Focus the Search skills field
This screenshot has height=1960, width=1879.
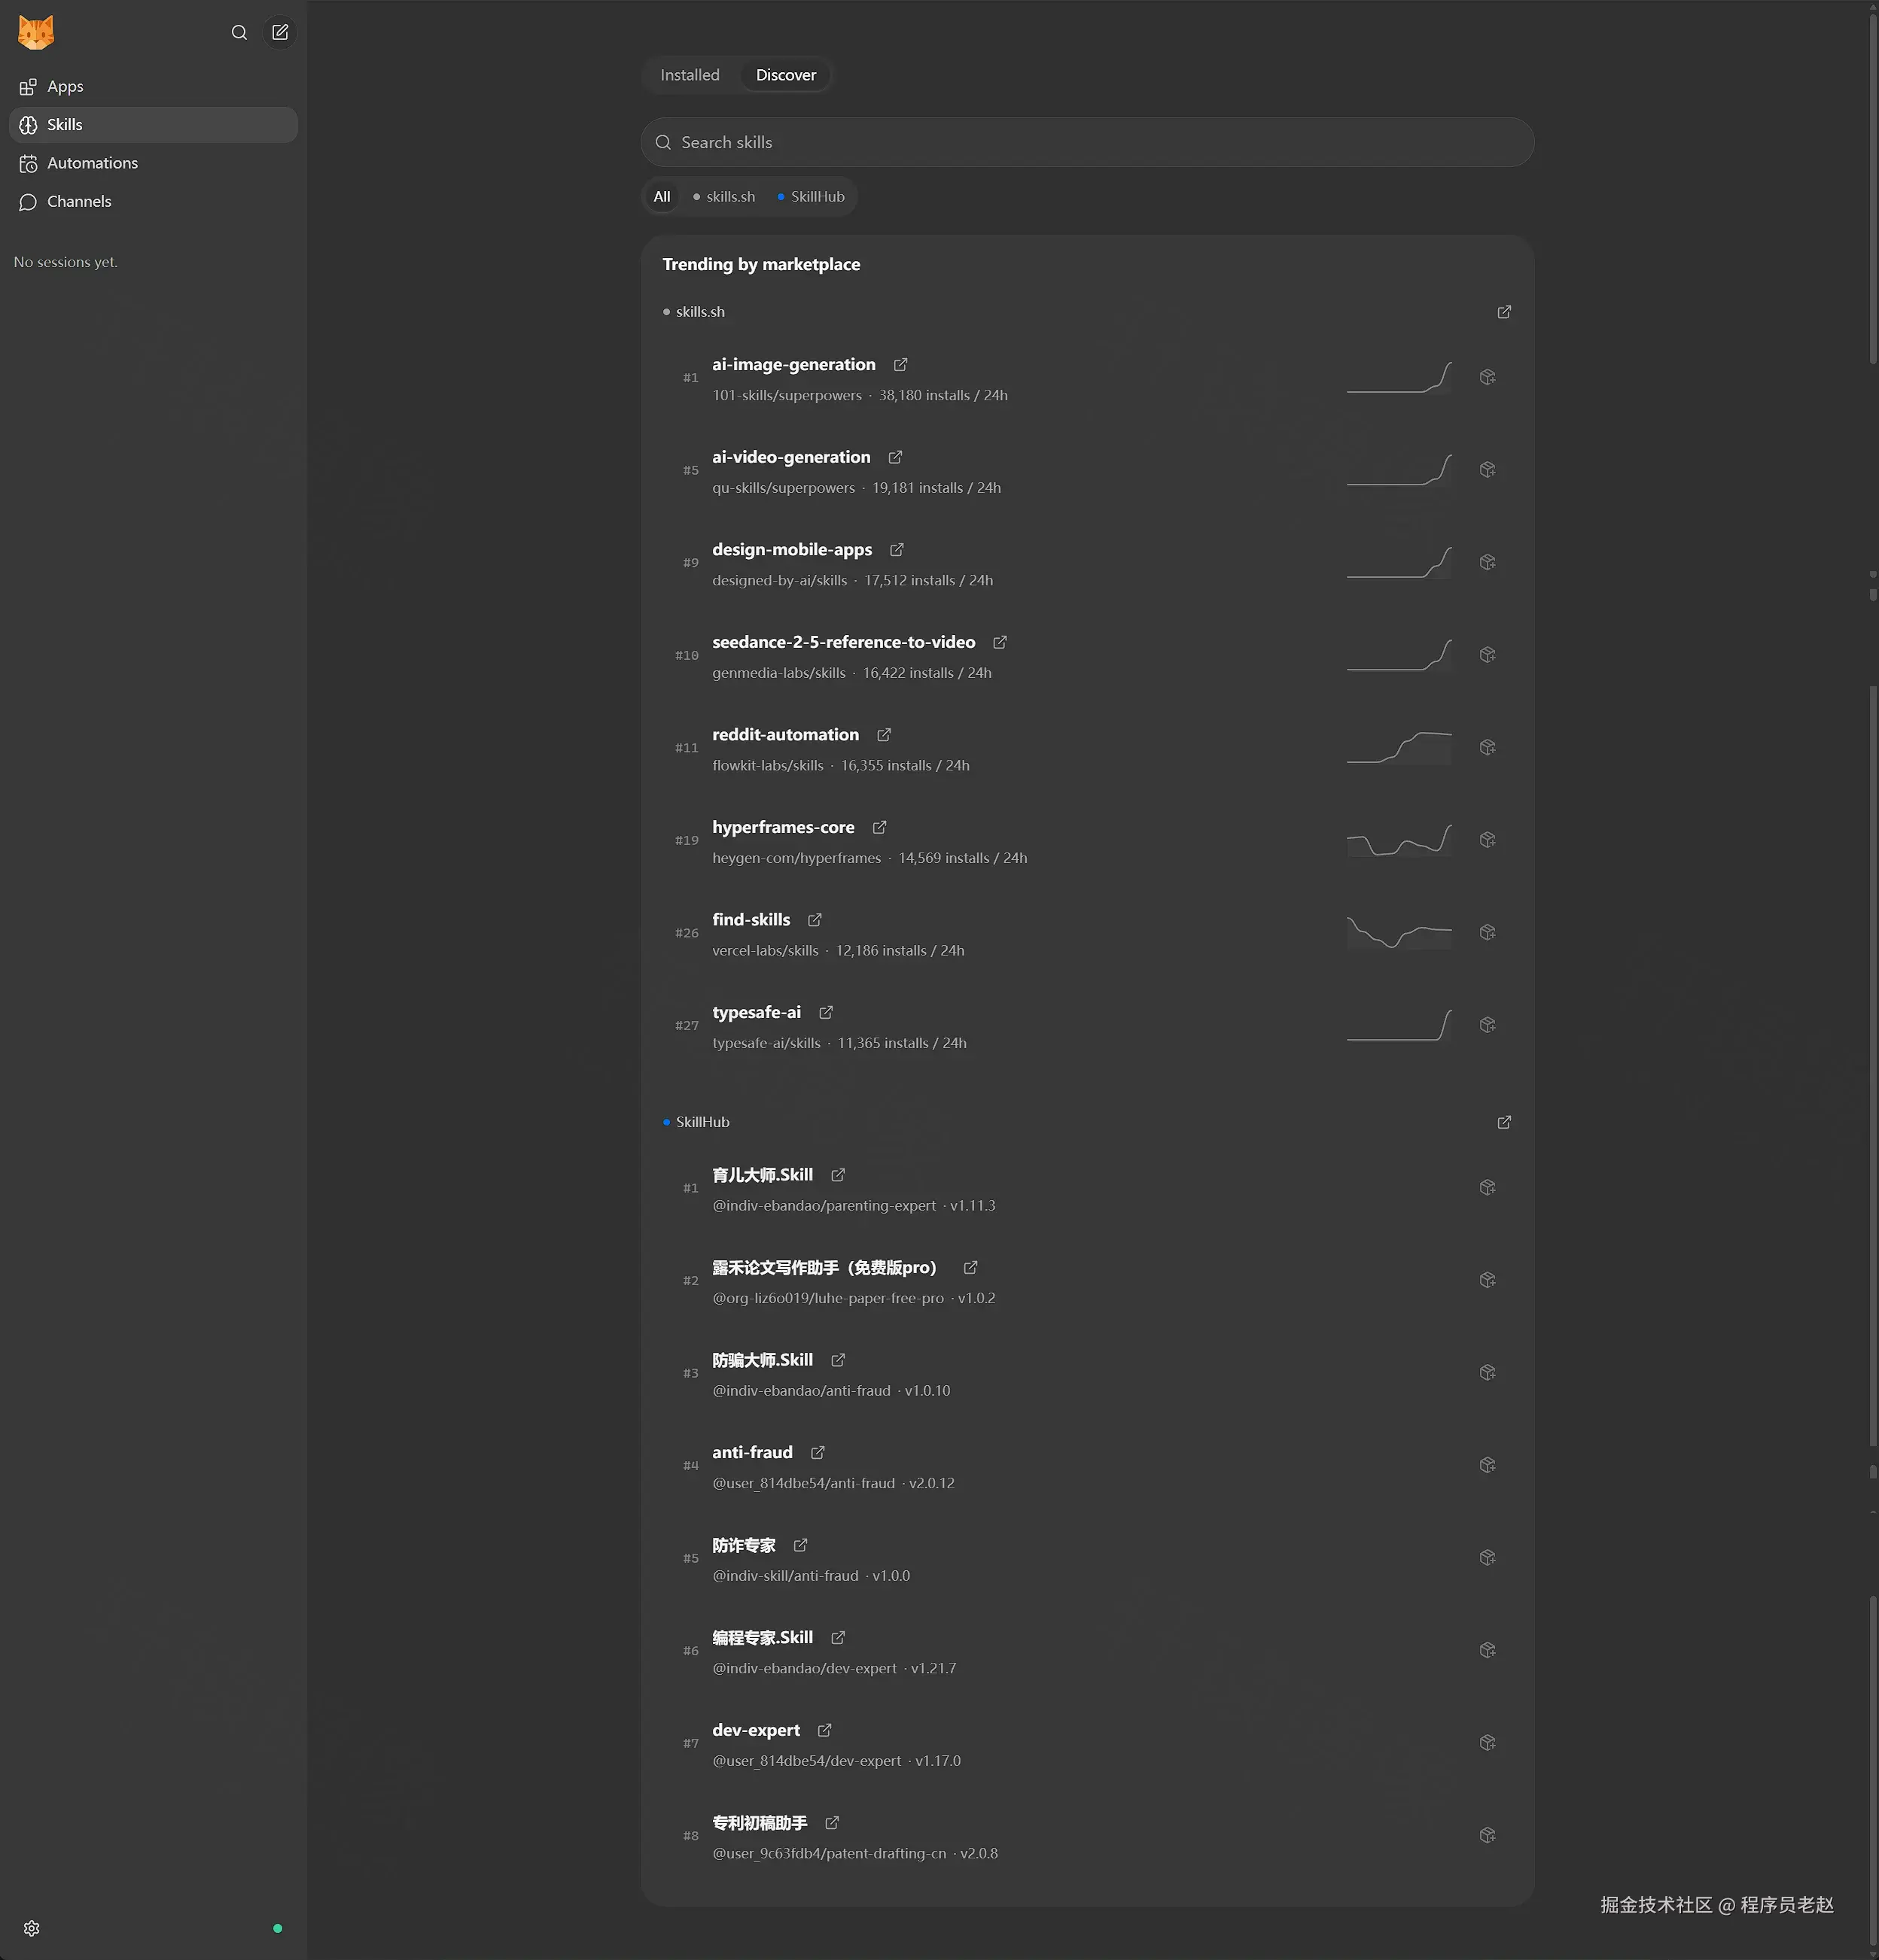tap(1086, 142)
